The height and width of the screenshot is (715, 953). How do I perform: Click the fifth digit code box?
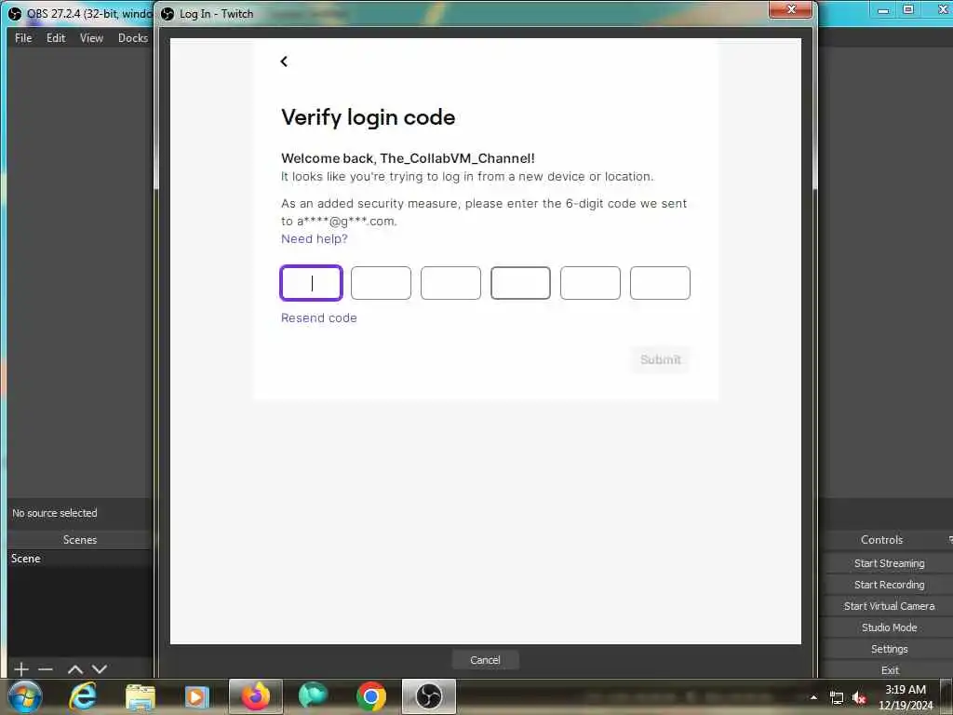tap(590, 283)
